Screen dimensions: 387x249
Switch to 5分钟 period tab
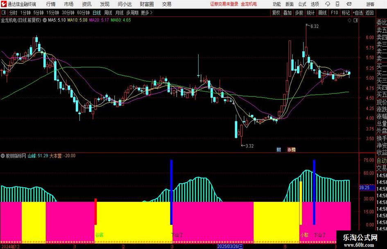(38, 13)
